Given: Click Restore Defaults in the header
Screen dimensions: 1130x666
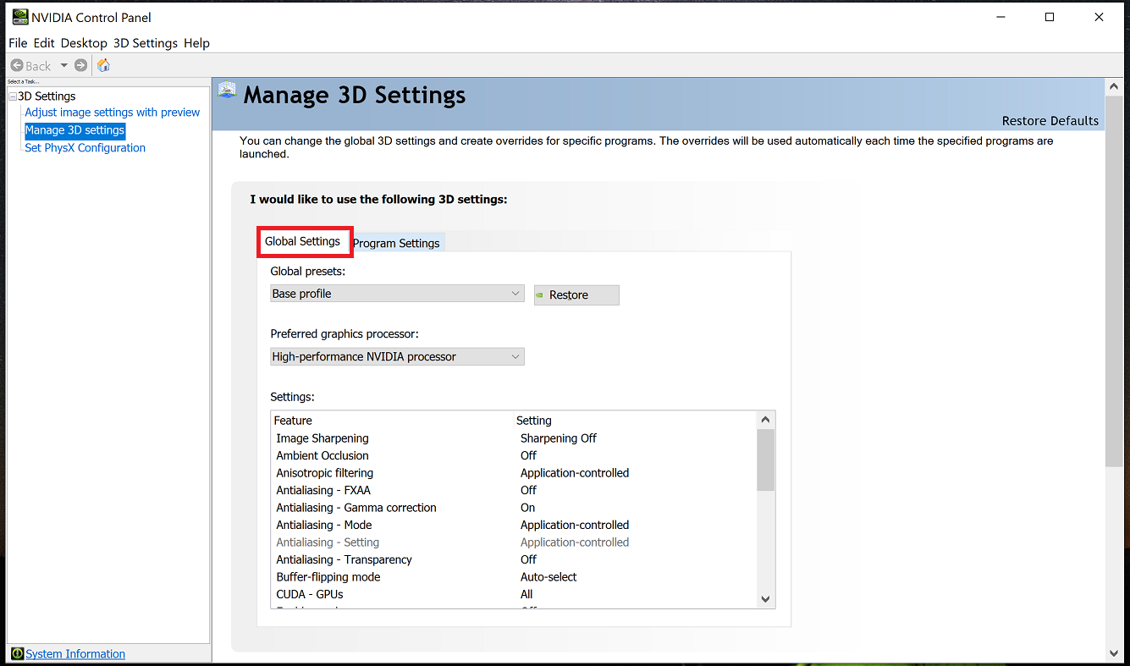Looking at the screenshot, I should [x=1050, y=120].
